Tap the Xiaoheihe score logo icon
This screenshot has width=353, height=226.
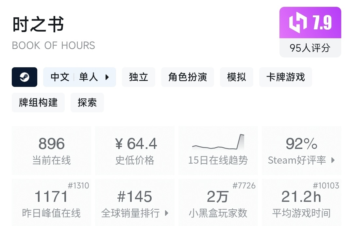pos(298,23)
